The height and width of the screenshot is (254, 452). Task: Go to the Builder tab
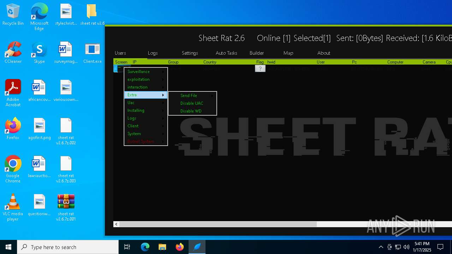coord(257,53)
